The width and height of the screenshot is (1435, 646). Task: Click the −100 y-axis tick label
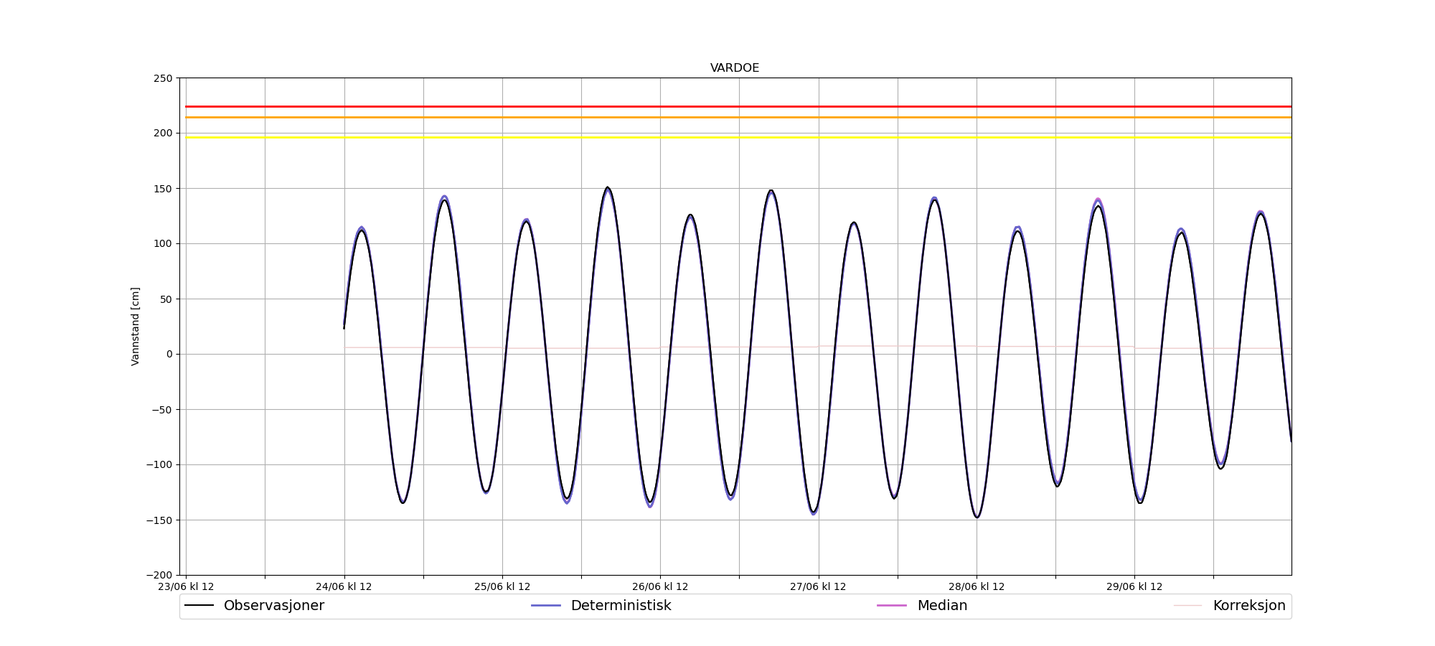[x=160, y=464]
